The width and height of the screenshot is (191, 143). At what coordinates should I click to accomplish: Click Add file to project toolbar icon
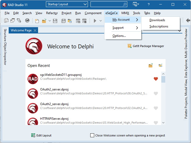(x=78, y=21)
